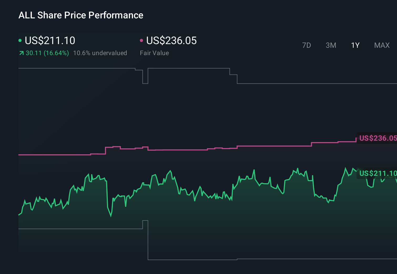This screenshot has width=397, height=274.
Task: Toggle fair value series via pink legend dot
Action: [142, 40]
